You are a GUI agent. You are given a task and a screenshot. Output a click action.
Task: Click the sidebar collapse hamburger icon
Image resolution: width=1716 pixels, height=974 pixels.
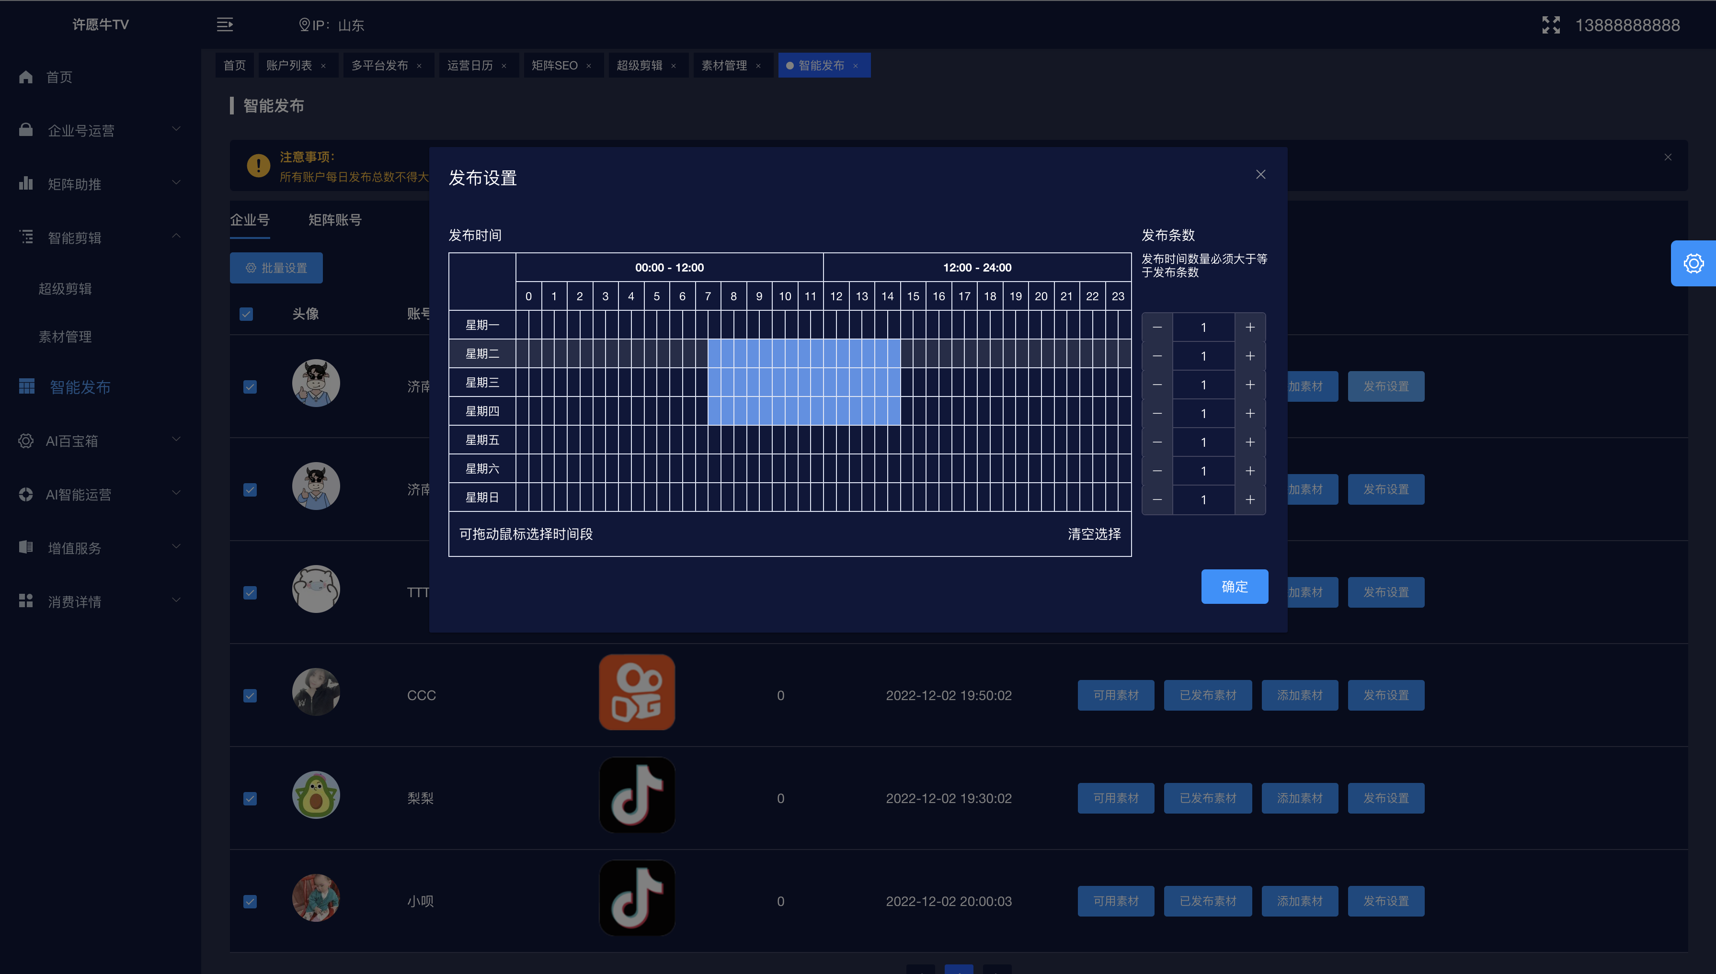coord(225,25)
